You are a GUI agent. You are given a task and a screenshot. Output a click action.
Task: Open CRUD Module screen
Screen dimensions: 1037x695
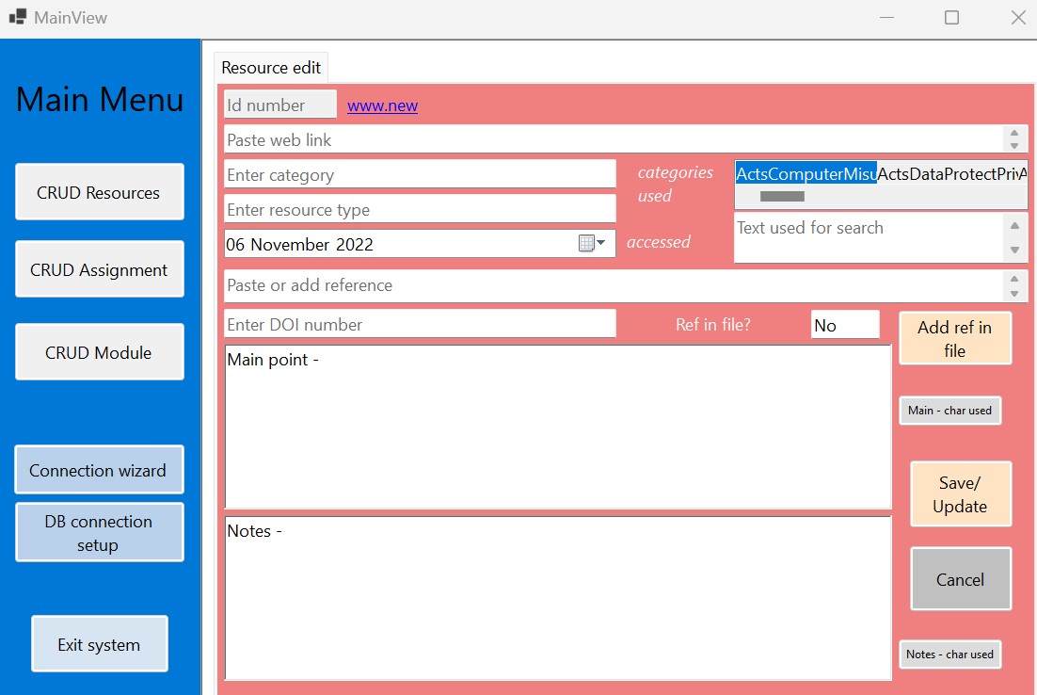point(99,353)
